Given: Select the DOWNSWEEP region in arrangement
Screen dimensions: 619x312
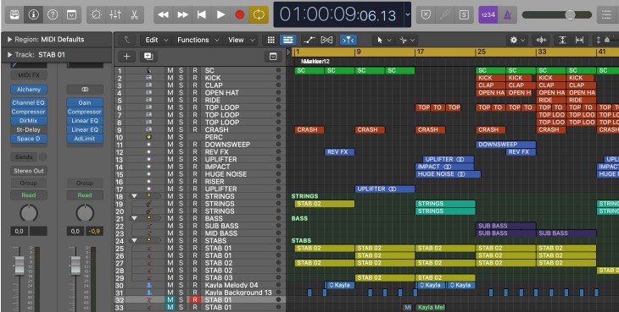Looking at the screenshot, I should (505, 145).
